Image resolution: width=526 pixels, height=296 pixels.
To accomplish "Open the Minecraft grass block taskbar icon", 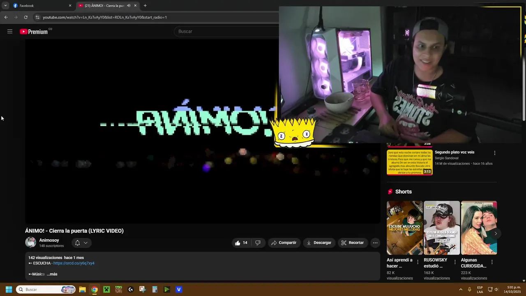I will click(x=118, y=289).
